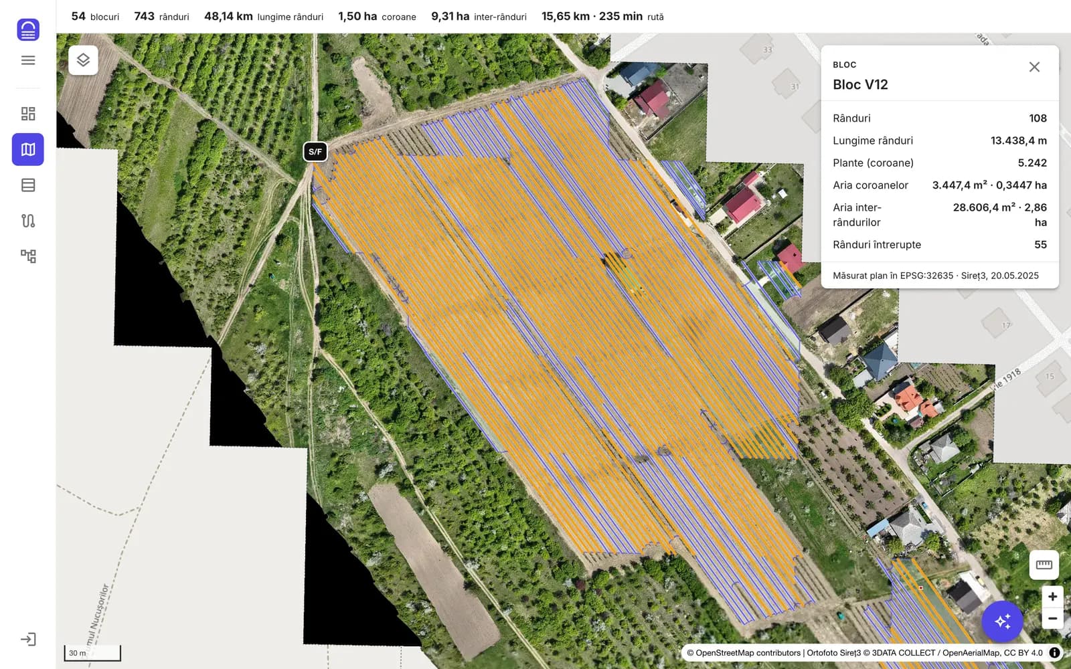The height and width of the screenshot is (669, 1071).
Task: Click the 48,14 km lungime rânduri stat
Action: 264,16
